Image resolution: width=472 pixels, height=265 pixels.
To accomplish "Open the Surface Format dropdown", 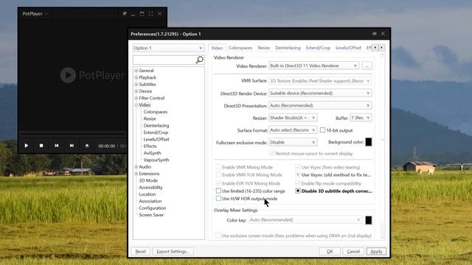I will 293,130.
